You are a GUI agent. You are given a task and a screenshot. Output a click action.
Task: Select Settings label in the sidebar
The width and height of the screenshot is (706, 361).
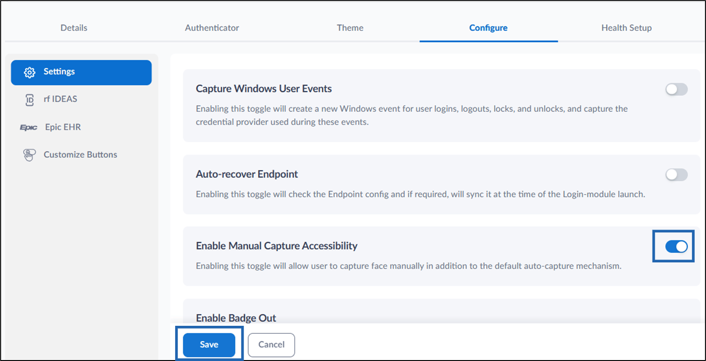click(59, 72)
